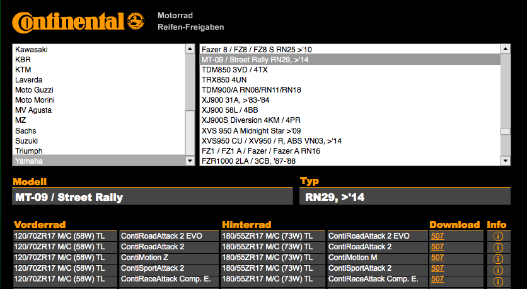Select Suzuki manufacturer

pyautogui.click(x=26, y=140)
